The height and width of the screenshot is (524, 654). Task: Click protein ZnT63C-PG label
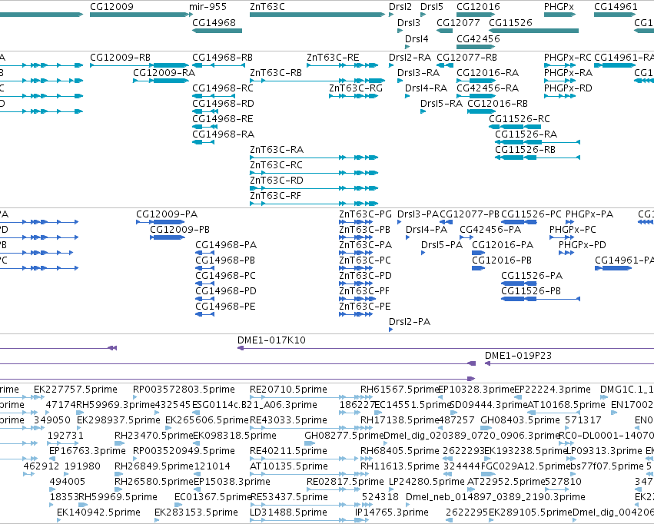(x=365, y=214)
